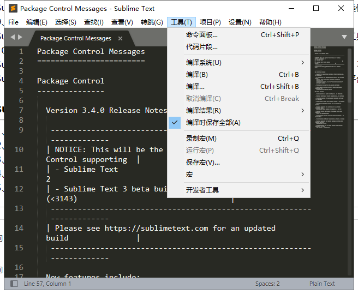Open the 项目(P) menu

(x=210, y=22)
